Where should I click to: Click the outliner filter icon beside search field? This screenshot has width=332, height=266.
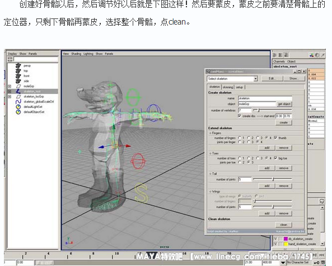pos(10,59)
